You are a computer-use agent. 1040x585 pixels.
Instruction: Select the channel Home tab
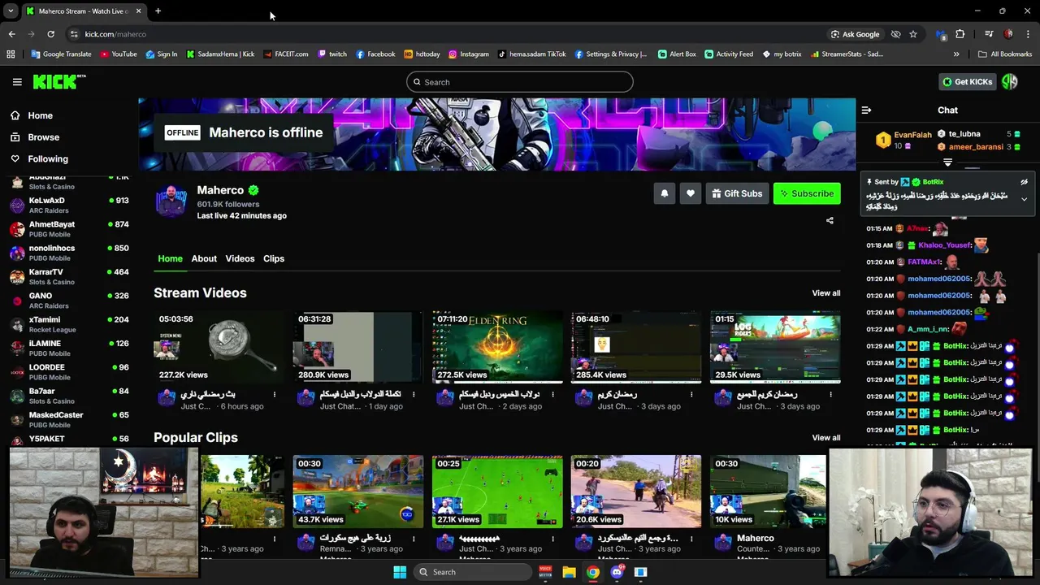pos(170,258)
